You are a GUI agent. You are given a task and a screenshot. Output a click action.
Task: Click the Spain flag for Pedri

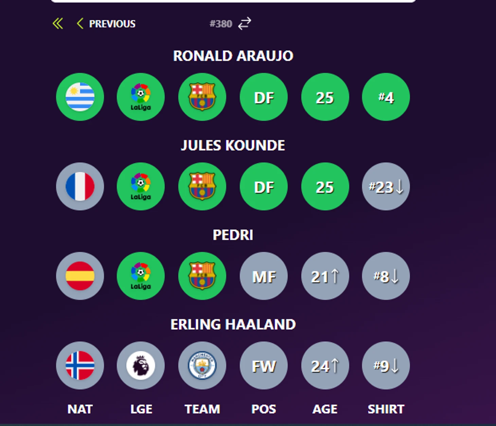(80, 276)
